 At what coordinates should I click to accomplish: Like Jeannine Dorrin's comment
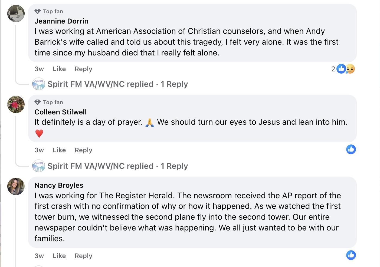click(x=59, y=69)
